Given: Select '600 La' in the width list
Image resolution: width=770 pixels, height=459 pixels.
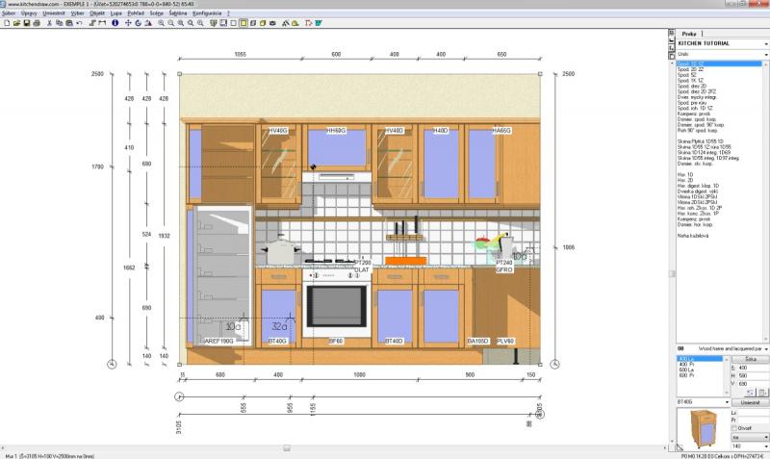Looking at the screenshot, I should coord(686,370).
